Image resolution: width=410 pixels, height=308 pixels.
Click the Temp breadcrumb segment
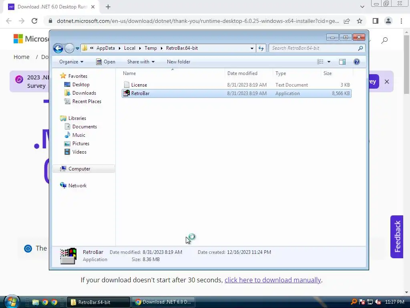point(151,48)
